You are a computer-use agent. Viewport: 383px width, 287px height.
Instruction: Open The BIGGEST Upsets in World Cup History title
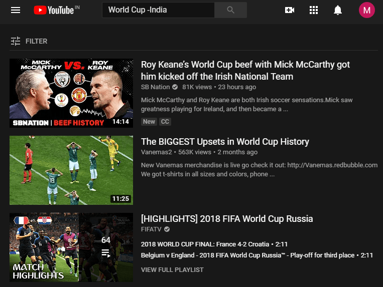click(x=225, y=142)
